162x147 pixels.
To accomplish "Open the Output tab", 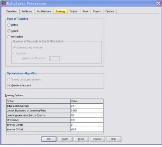I will pyautogui.click(x=73, y=11).
